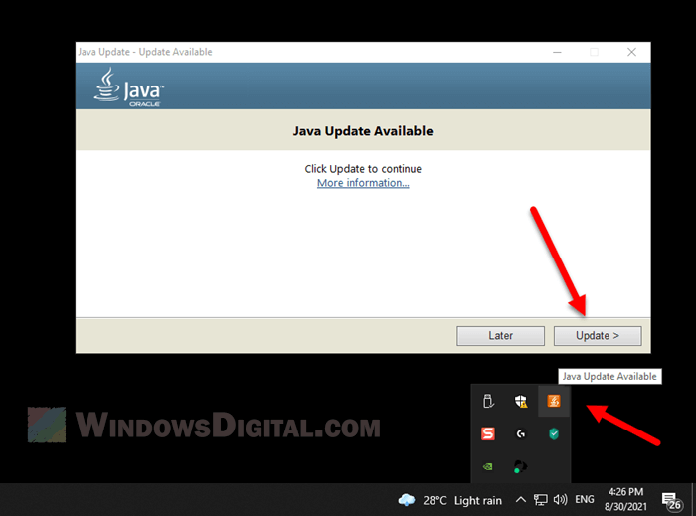Collapse the hidden icons tray chevron
The image size is (696, 516).
click(x=521, y=500)
